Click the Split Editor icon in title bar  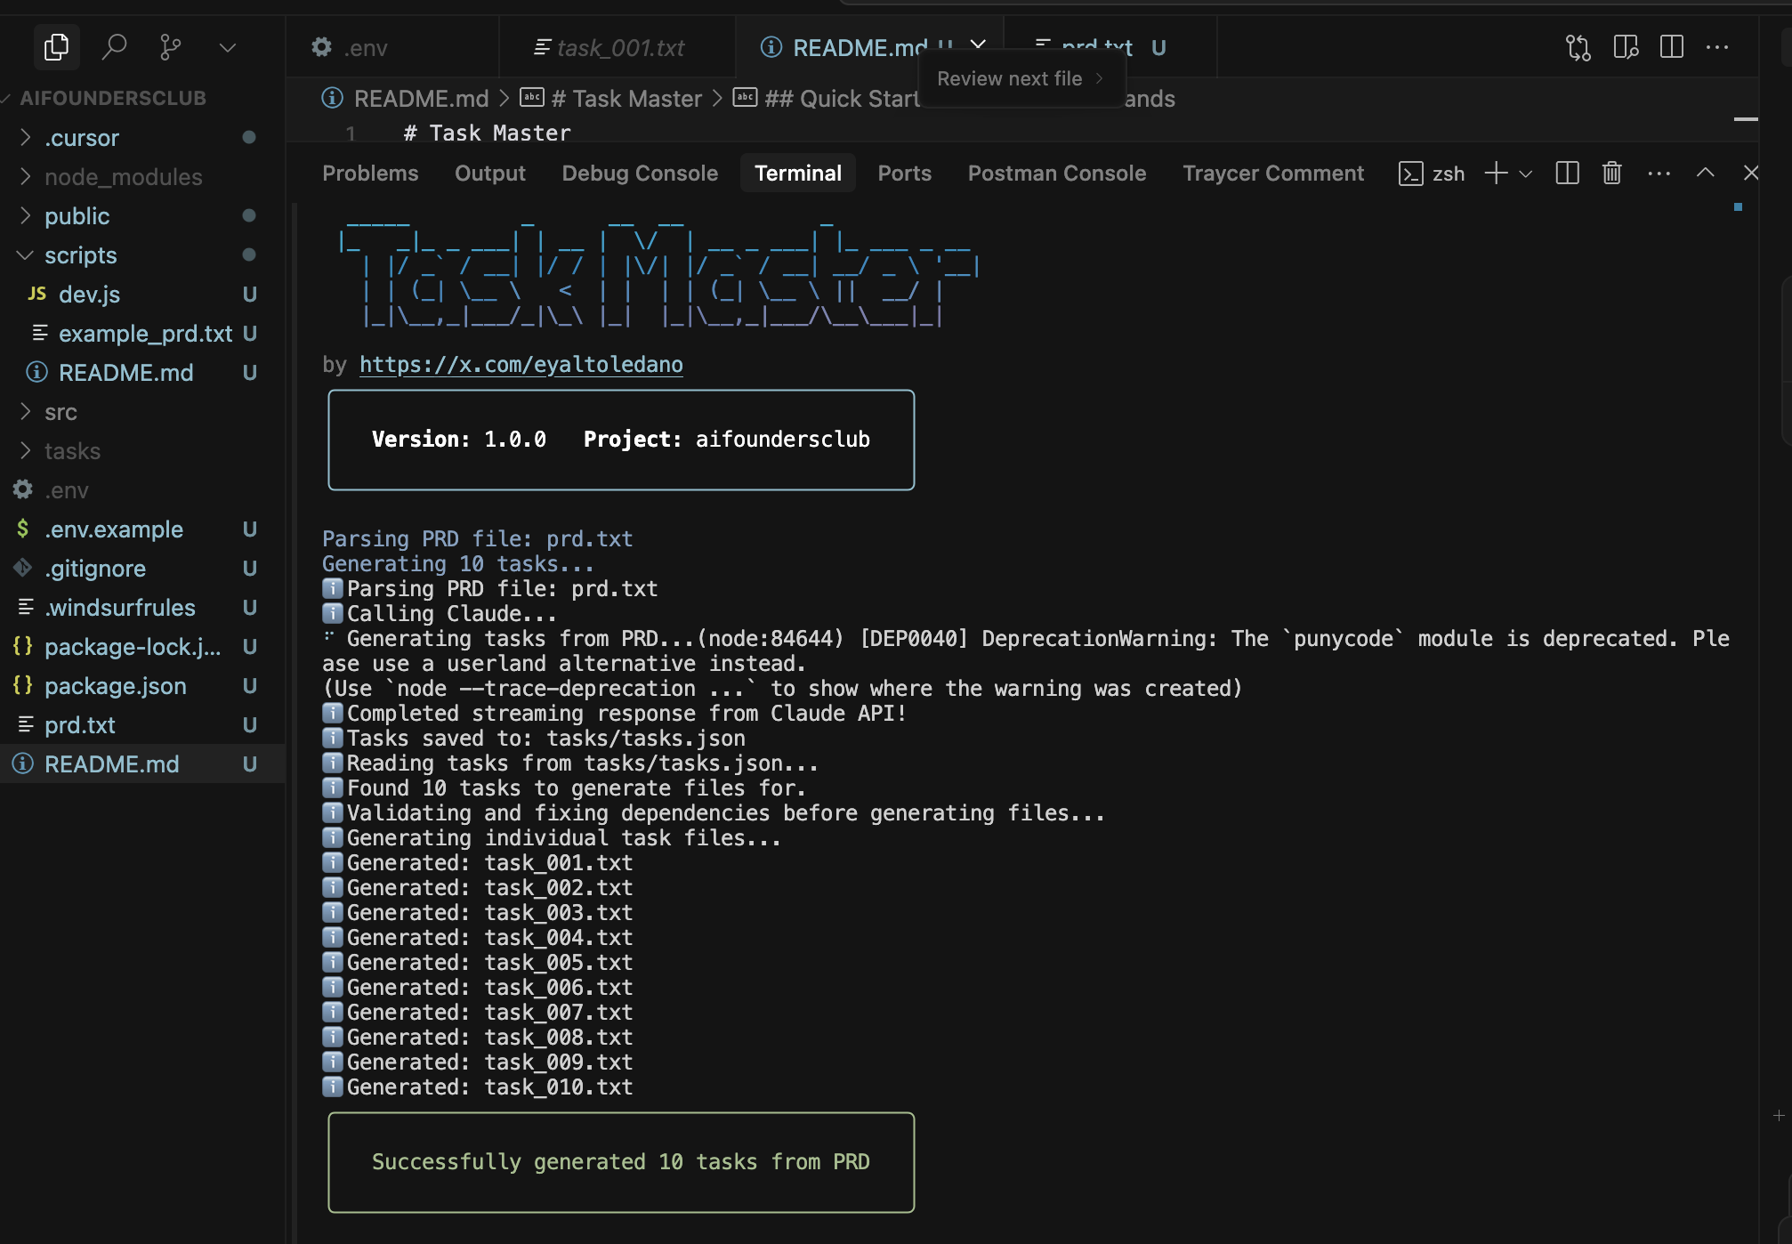(x=1671, y=47)
